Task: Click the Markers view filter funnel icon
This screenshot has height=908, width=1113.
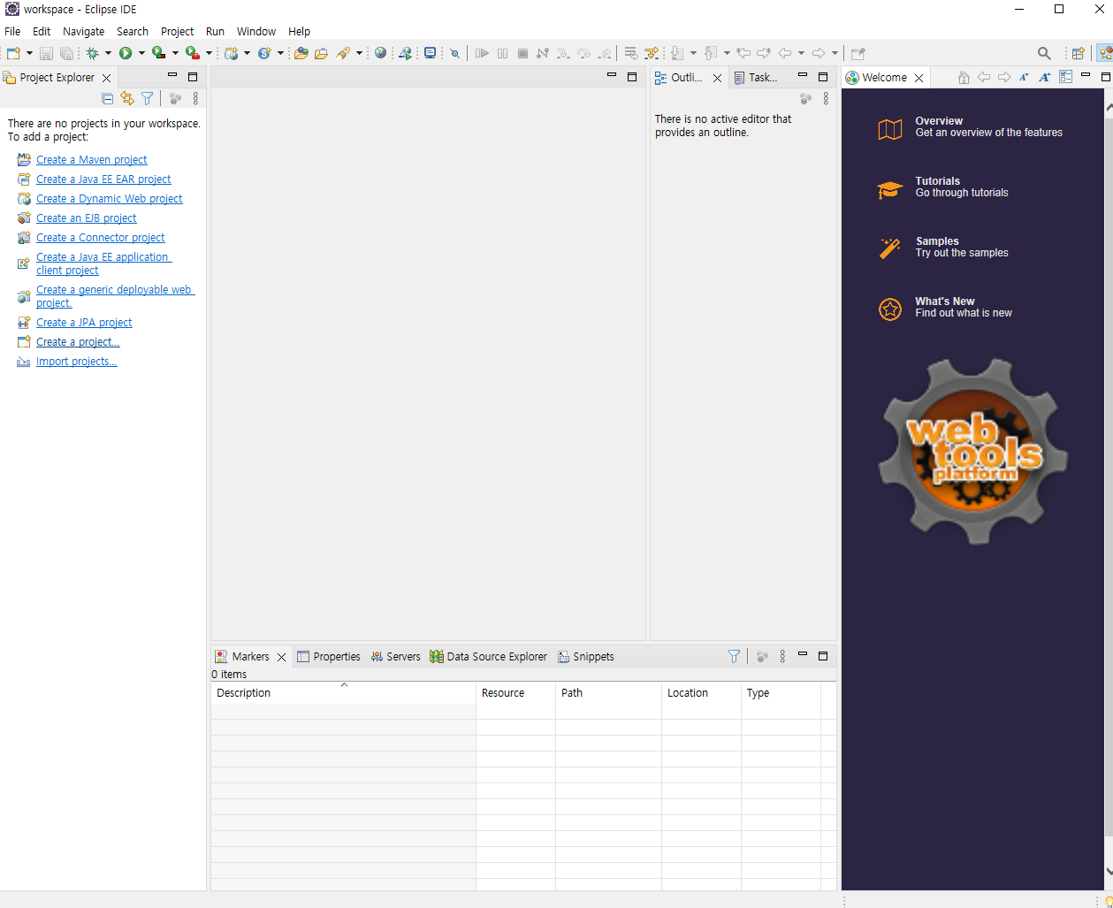Action: [734, 656]
